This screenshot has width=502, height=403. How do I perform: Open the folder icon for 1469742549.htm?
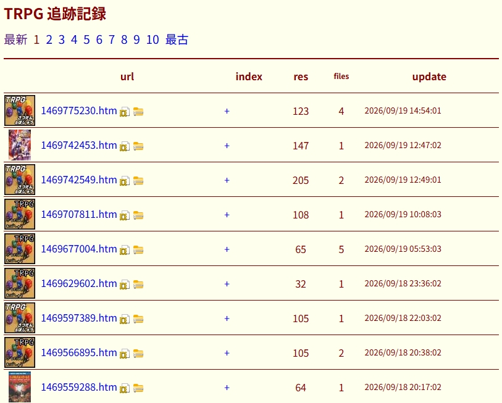click(138, 181)
